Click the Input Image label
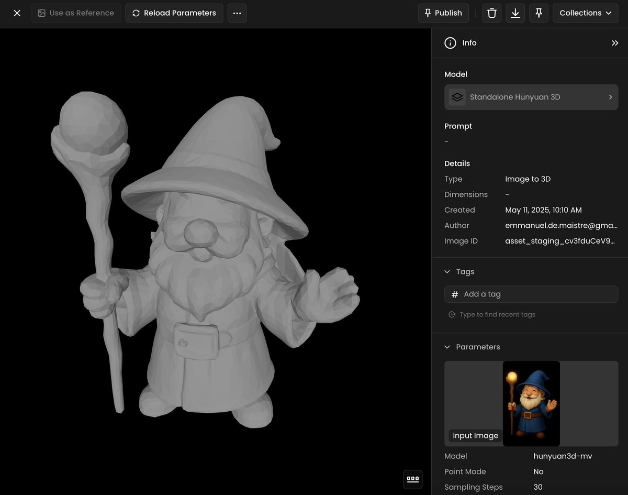Image resolution: width=628 pixels, height=495 pixels. [475, 436]
